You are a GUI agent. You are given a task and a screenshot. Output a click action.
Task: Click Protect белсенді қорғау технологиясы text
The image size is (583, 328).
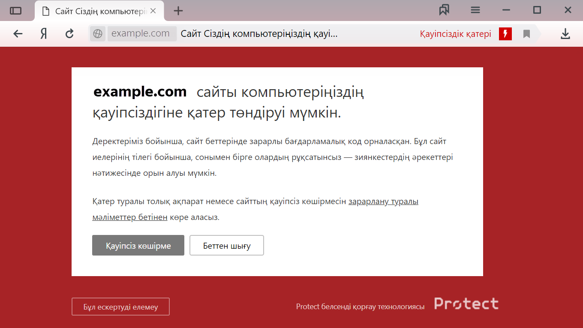[x=360, y=307]
